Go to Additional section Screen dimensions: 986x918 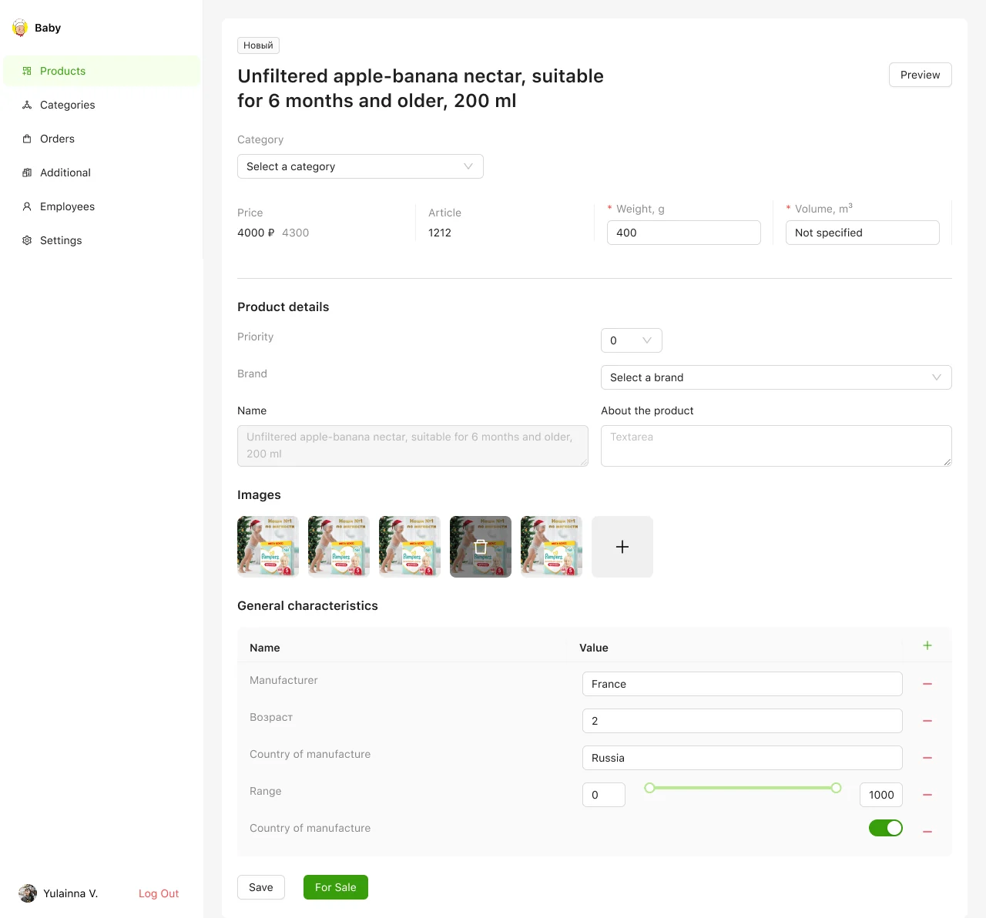102,173
